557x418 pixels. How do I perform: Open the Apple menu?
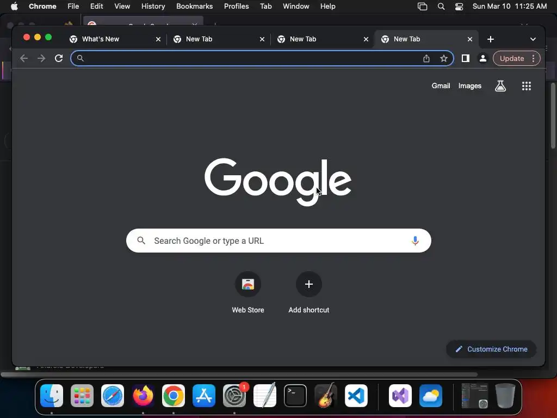coord(14,7)
